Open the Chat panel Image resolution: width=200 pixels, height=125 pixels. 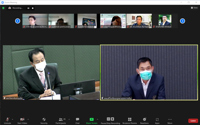click(x=77, y=121)
